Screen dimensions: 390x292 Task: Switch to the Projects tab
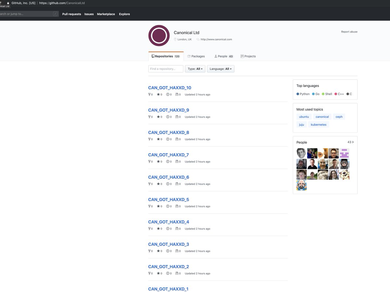(x=248, y=56)
